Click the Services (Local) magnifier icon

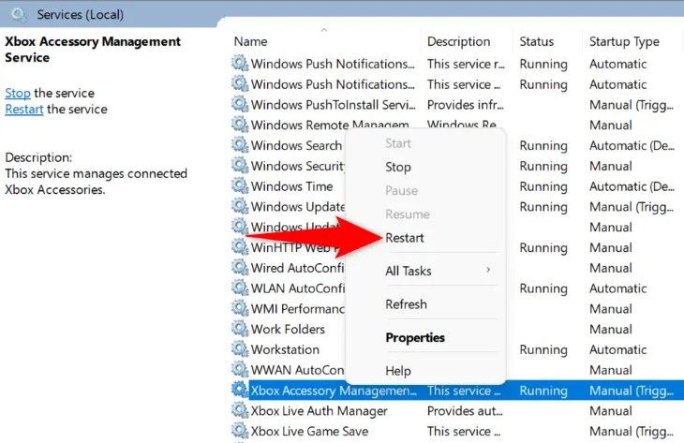pyautogui.click(x=19, y=15)
